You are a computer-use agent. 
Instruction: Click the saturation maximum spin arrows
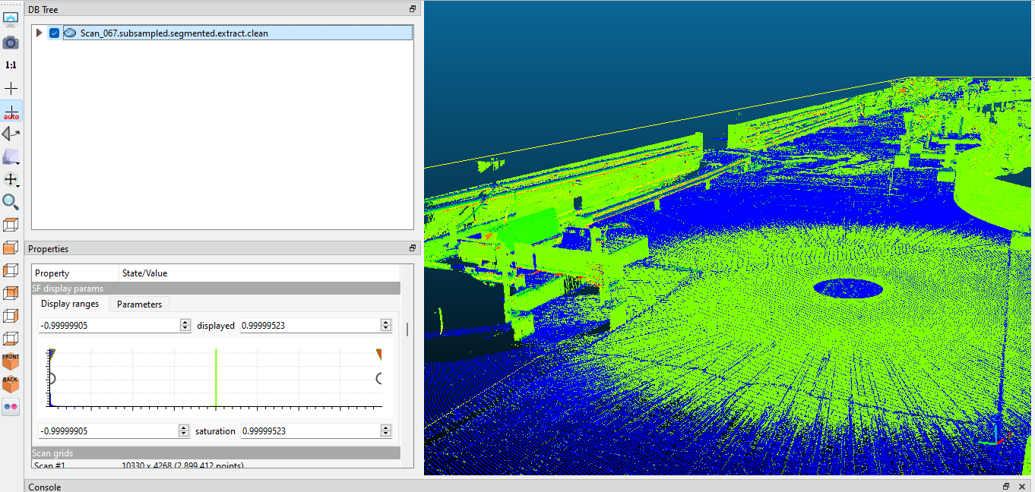(386, 430)
